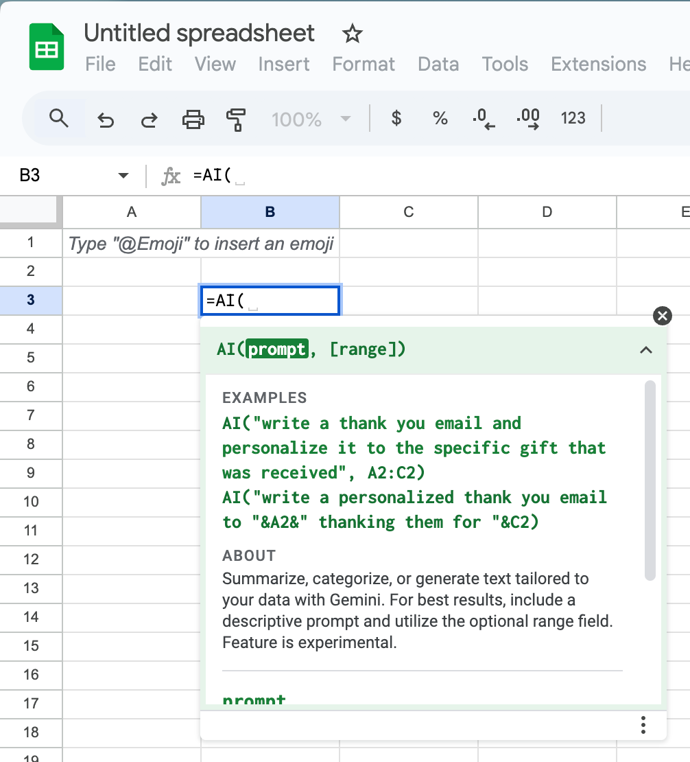The image size is (690, 762).
Task: Select column D header
Action: [547, 212]
